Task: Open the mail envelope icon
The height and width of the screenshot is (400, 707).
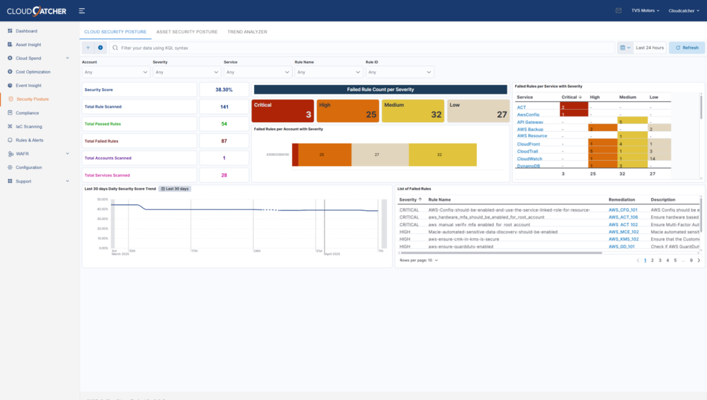Action: point(618,10)
